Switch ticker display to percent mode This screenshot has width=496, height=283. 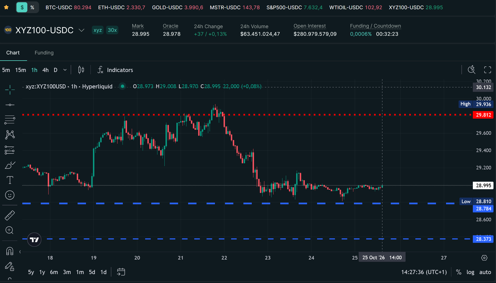(32, 7)
